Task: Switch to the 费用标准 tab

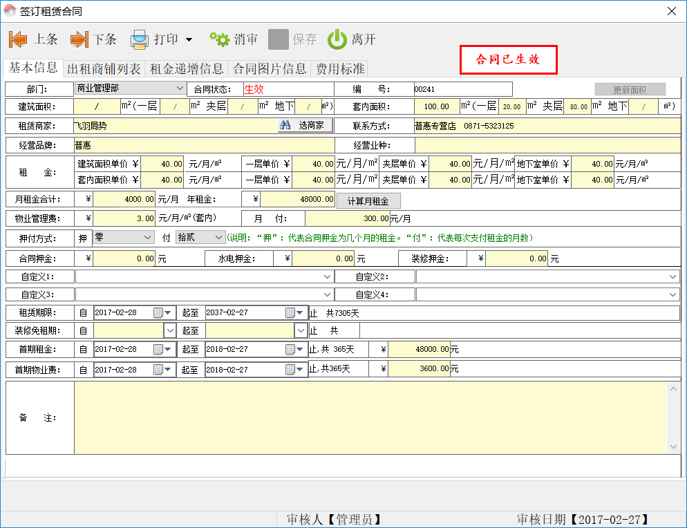Action: coord(341,69)
